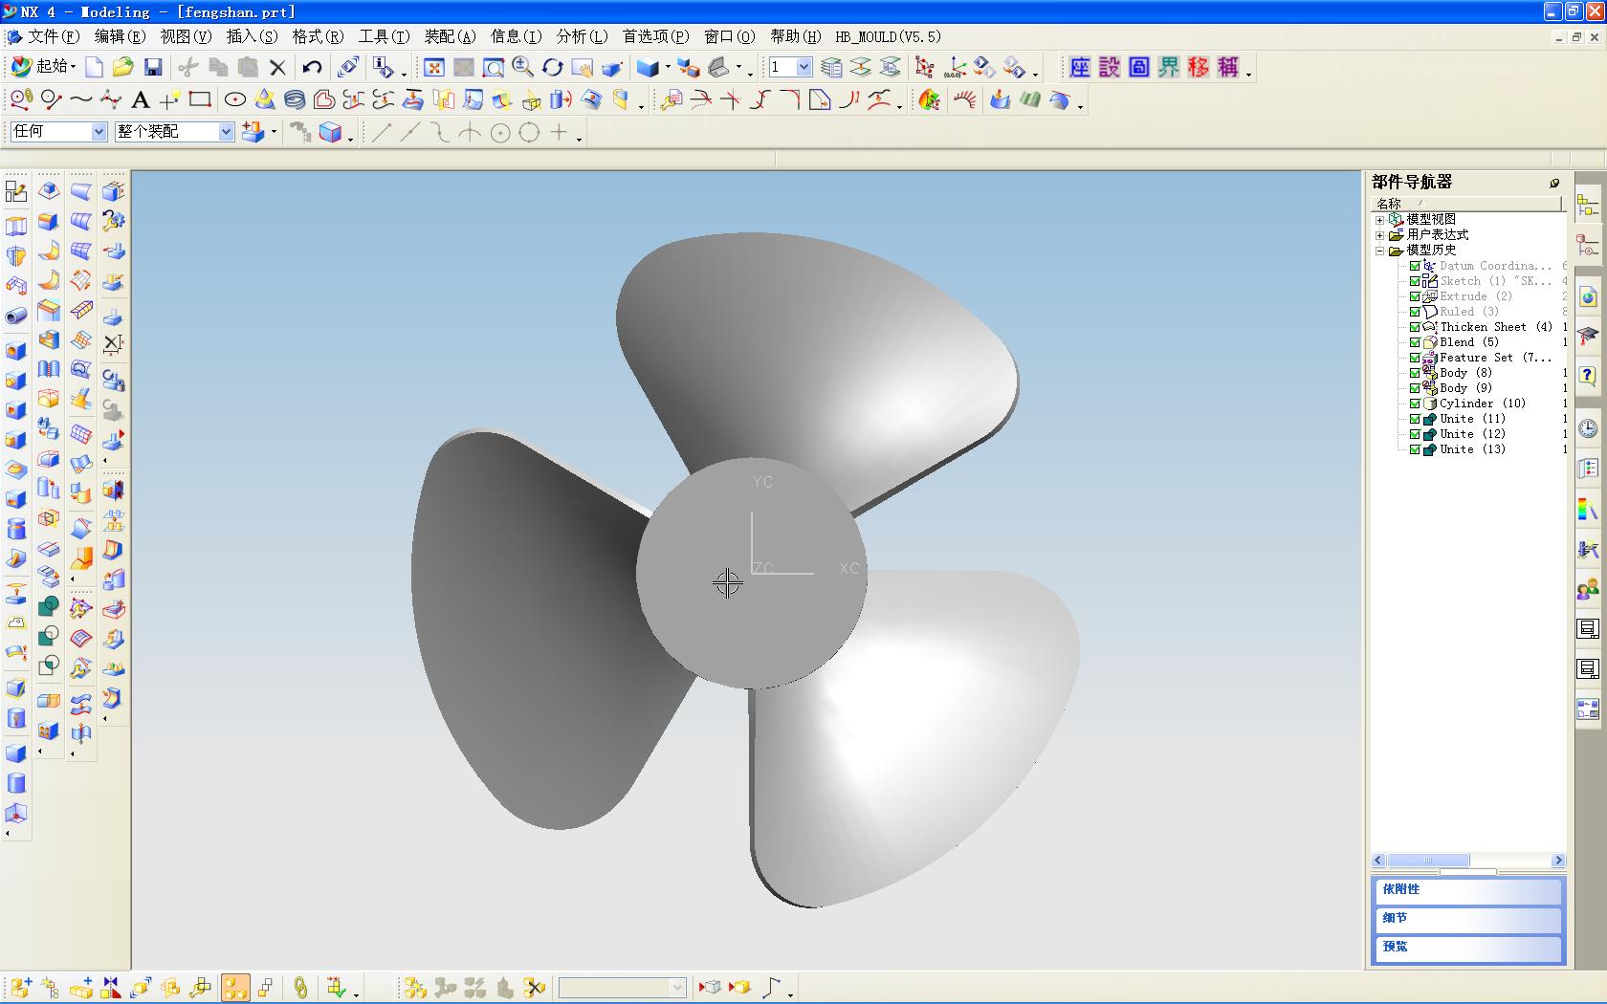Click the New file icon
The image size is (1607, 1004).
point(94,67)
